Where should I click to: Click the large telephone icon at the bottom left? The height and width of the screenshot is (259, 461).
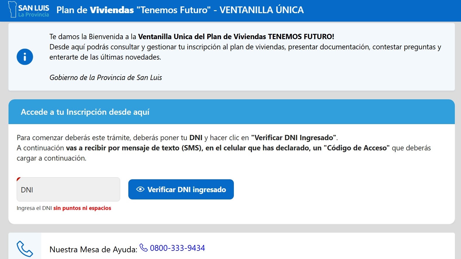tap(25, 248)
